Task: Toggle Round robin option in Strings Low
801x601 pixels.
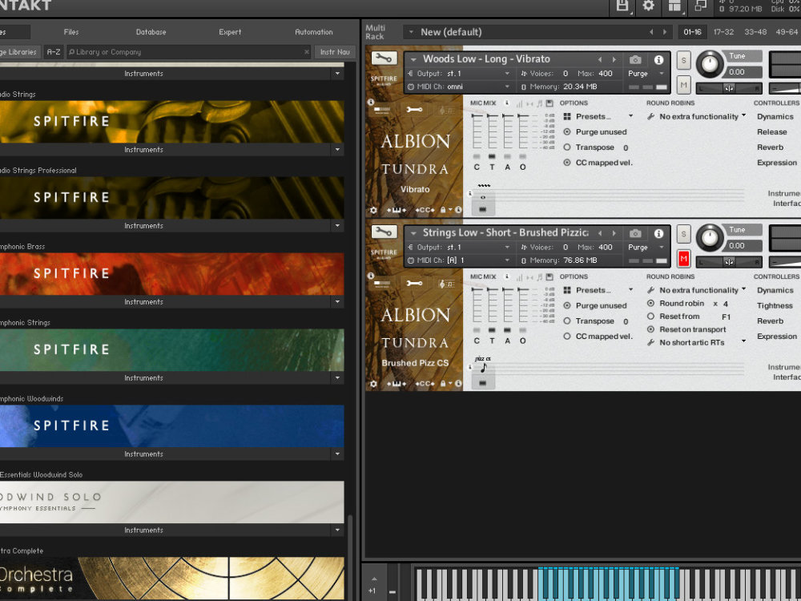Action: click(650, 303)
